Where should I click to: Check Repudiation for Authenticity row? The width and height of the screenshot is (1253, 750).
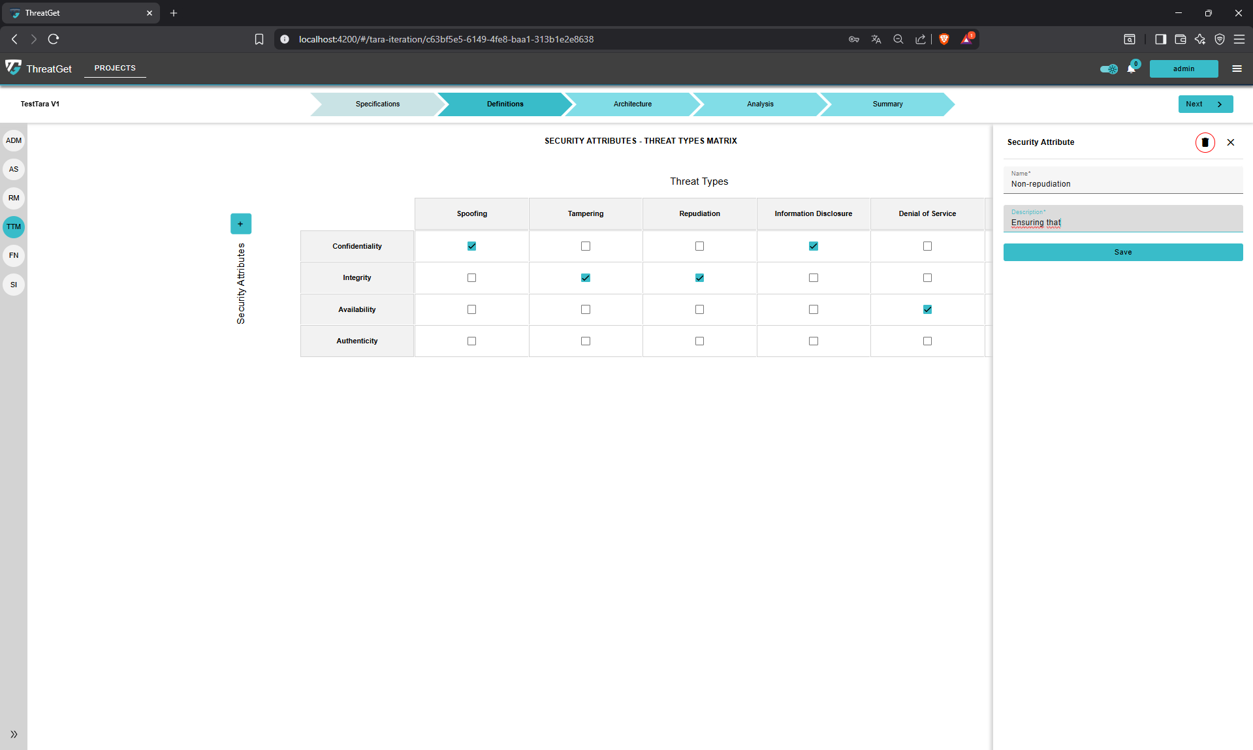pyautogui.click(x=699, y=341)
